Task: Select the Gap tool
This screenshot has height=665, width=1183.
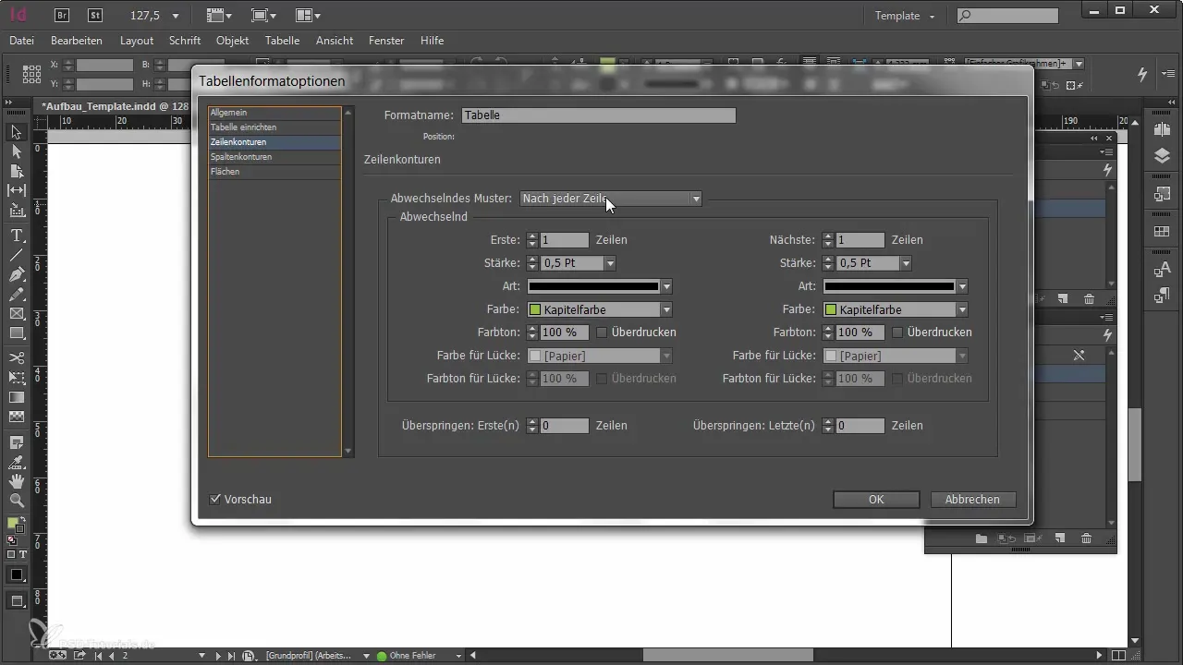Action: (17, 190)
